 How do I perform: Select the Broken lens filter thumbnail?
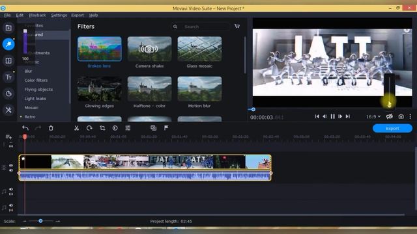pyautogui.click(x=100, y=49)
